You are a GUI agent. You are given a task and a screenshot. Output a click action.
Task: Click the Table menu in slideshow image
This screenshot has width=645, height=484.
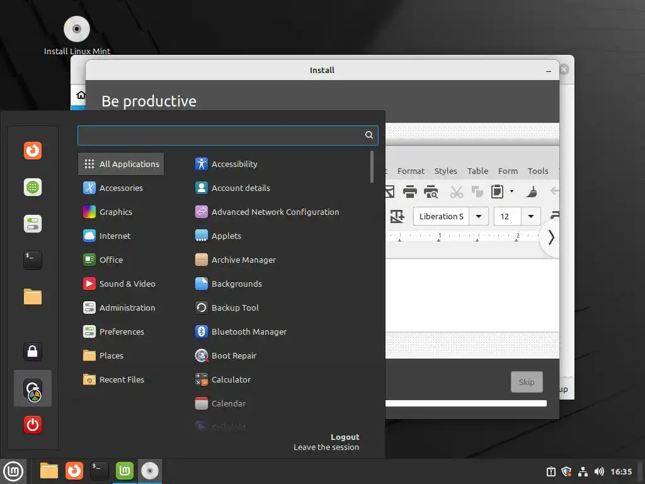pyautogui.click(x=477, y=171)
